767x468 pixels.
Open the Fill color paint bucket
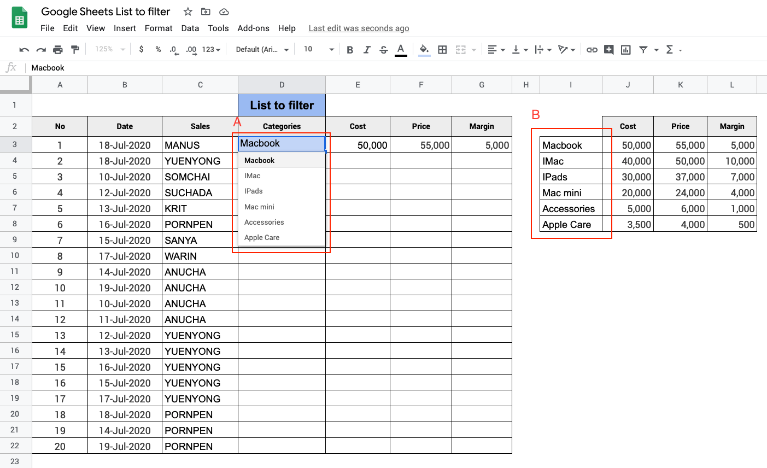(424, 50)
